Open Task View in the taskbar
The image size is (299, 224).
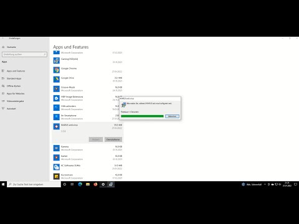[x=72, y=184]
